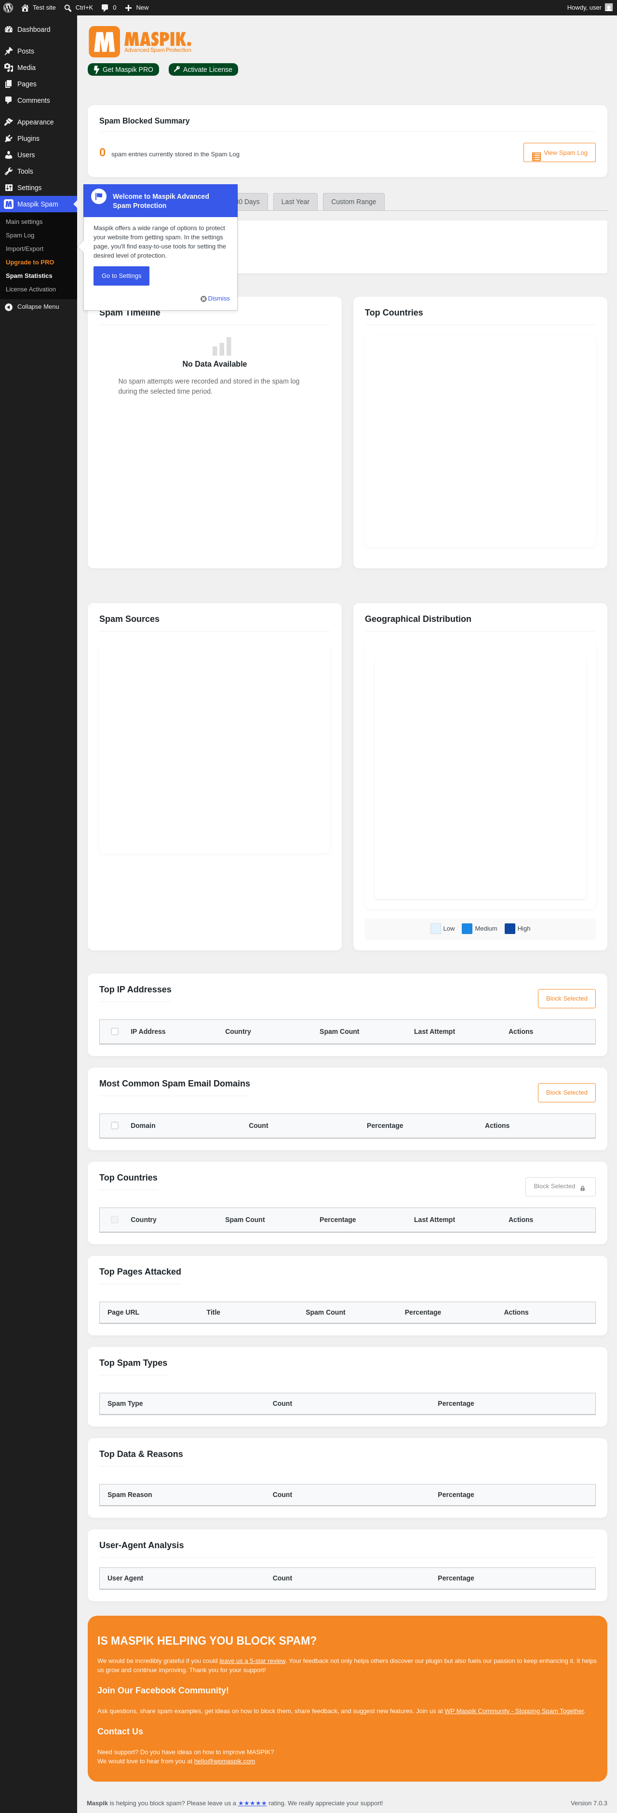Open the Dashboard sidebar icon

coord(9,29)
